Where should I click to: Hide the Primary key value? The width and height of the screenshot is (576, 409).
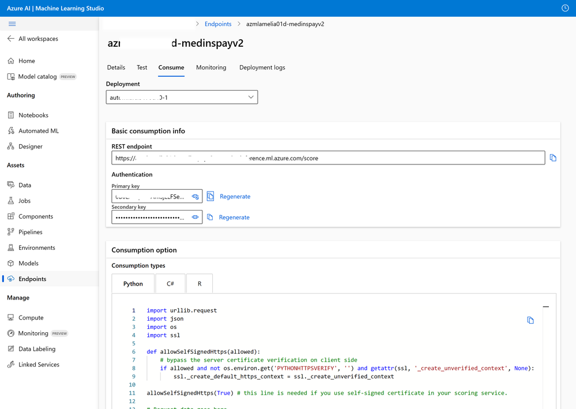pyautogui.click(x=195, y=197)
